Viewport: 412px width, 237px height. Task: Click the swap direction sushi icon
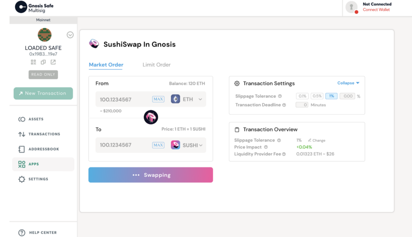(x=151, y=117)
